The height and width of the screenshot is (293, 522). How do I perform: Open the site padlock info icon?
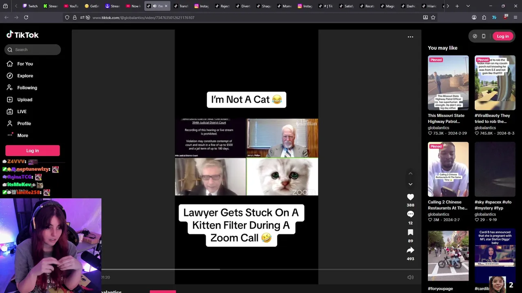[75, 17]
